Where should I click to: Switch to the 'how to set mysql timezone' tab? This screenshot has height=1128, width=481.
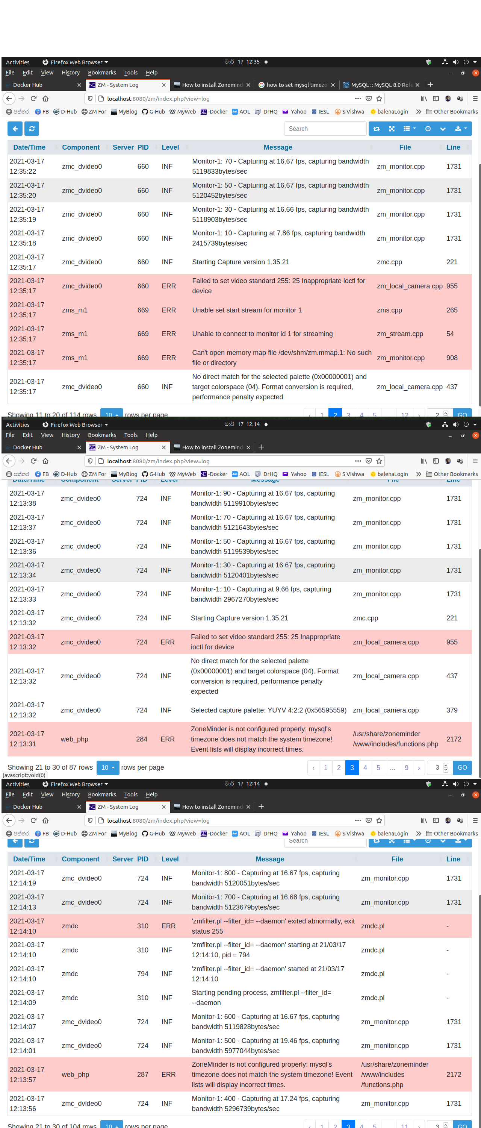click(296, 85)
